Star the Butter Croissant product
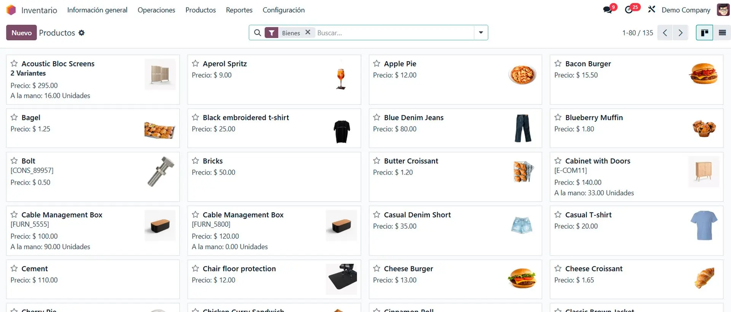The height and width of the screenshot is (312, 731). tap(377, 161)
